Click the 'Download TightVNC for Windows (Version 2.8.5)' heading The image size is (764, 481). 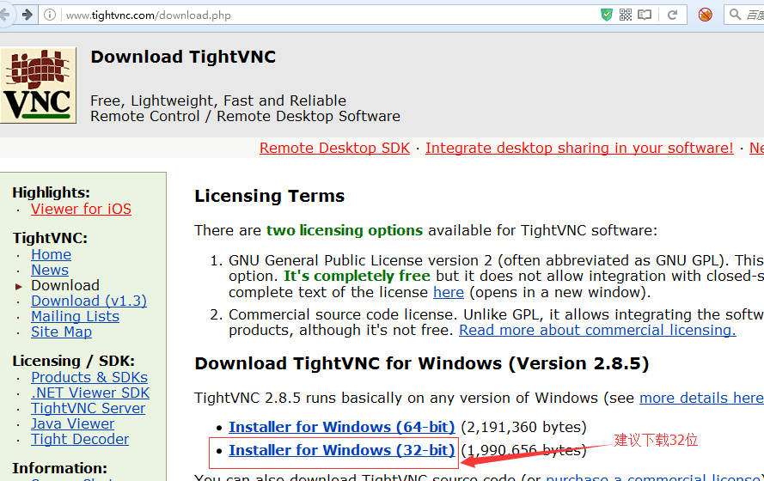click(422, 363)
